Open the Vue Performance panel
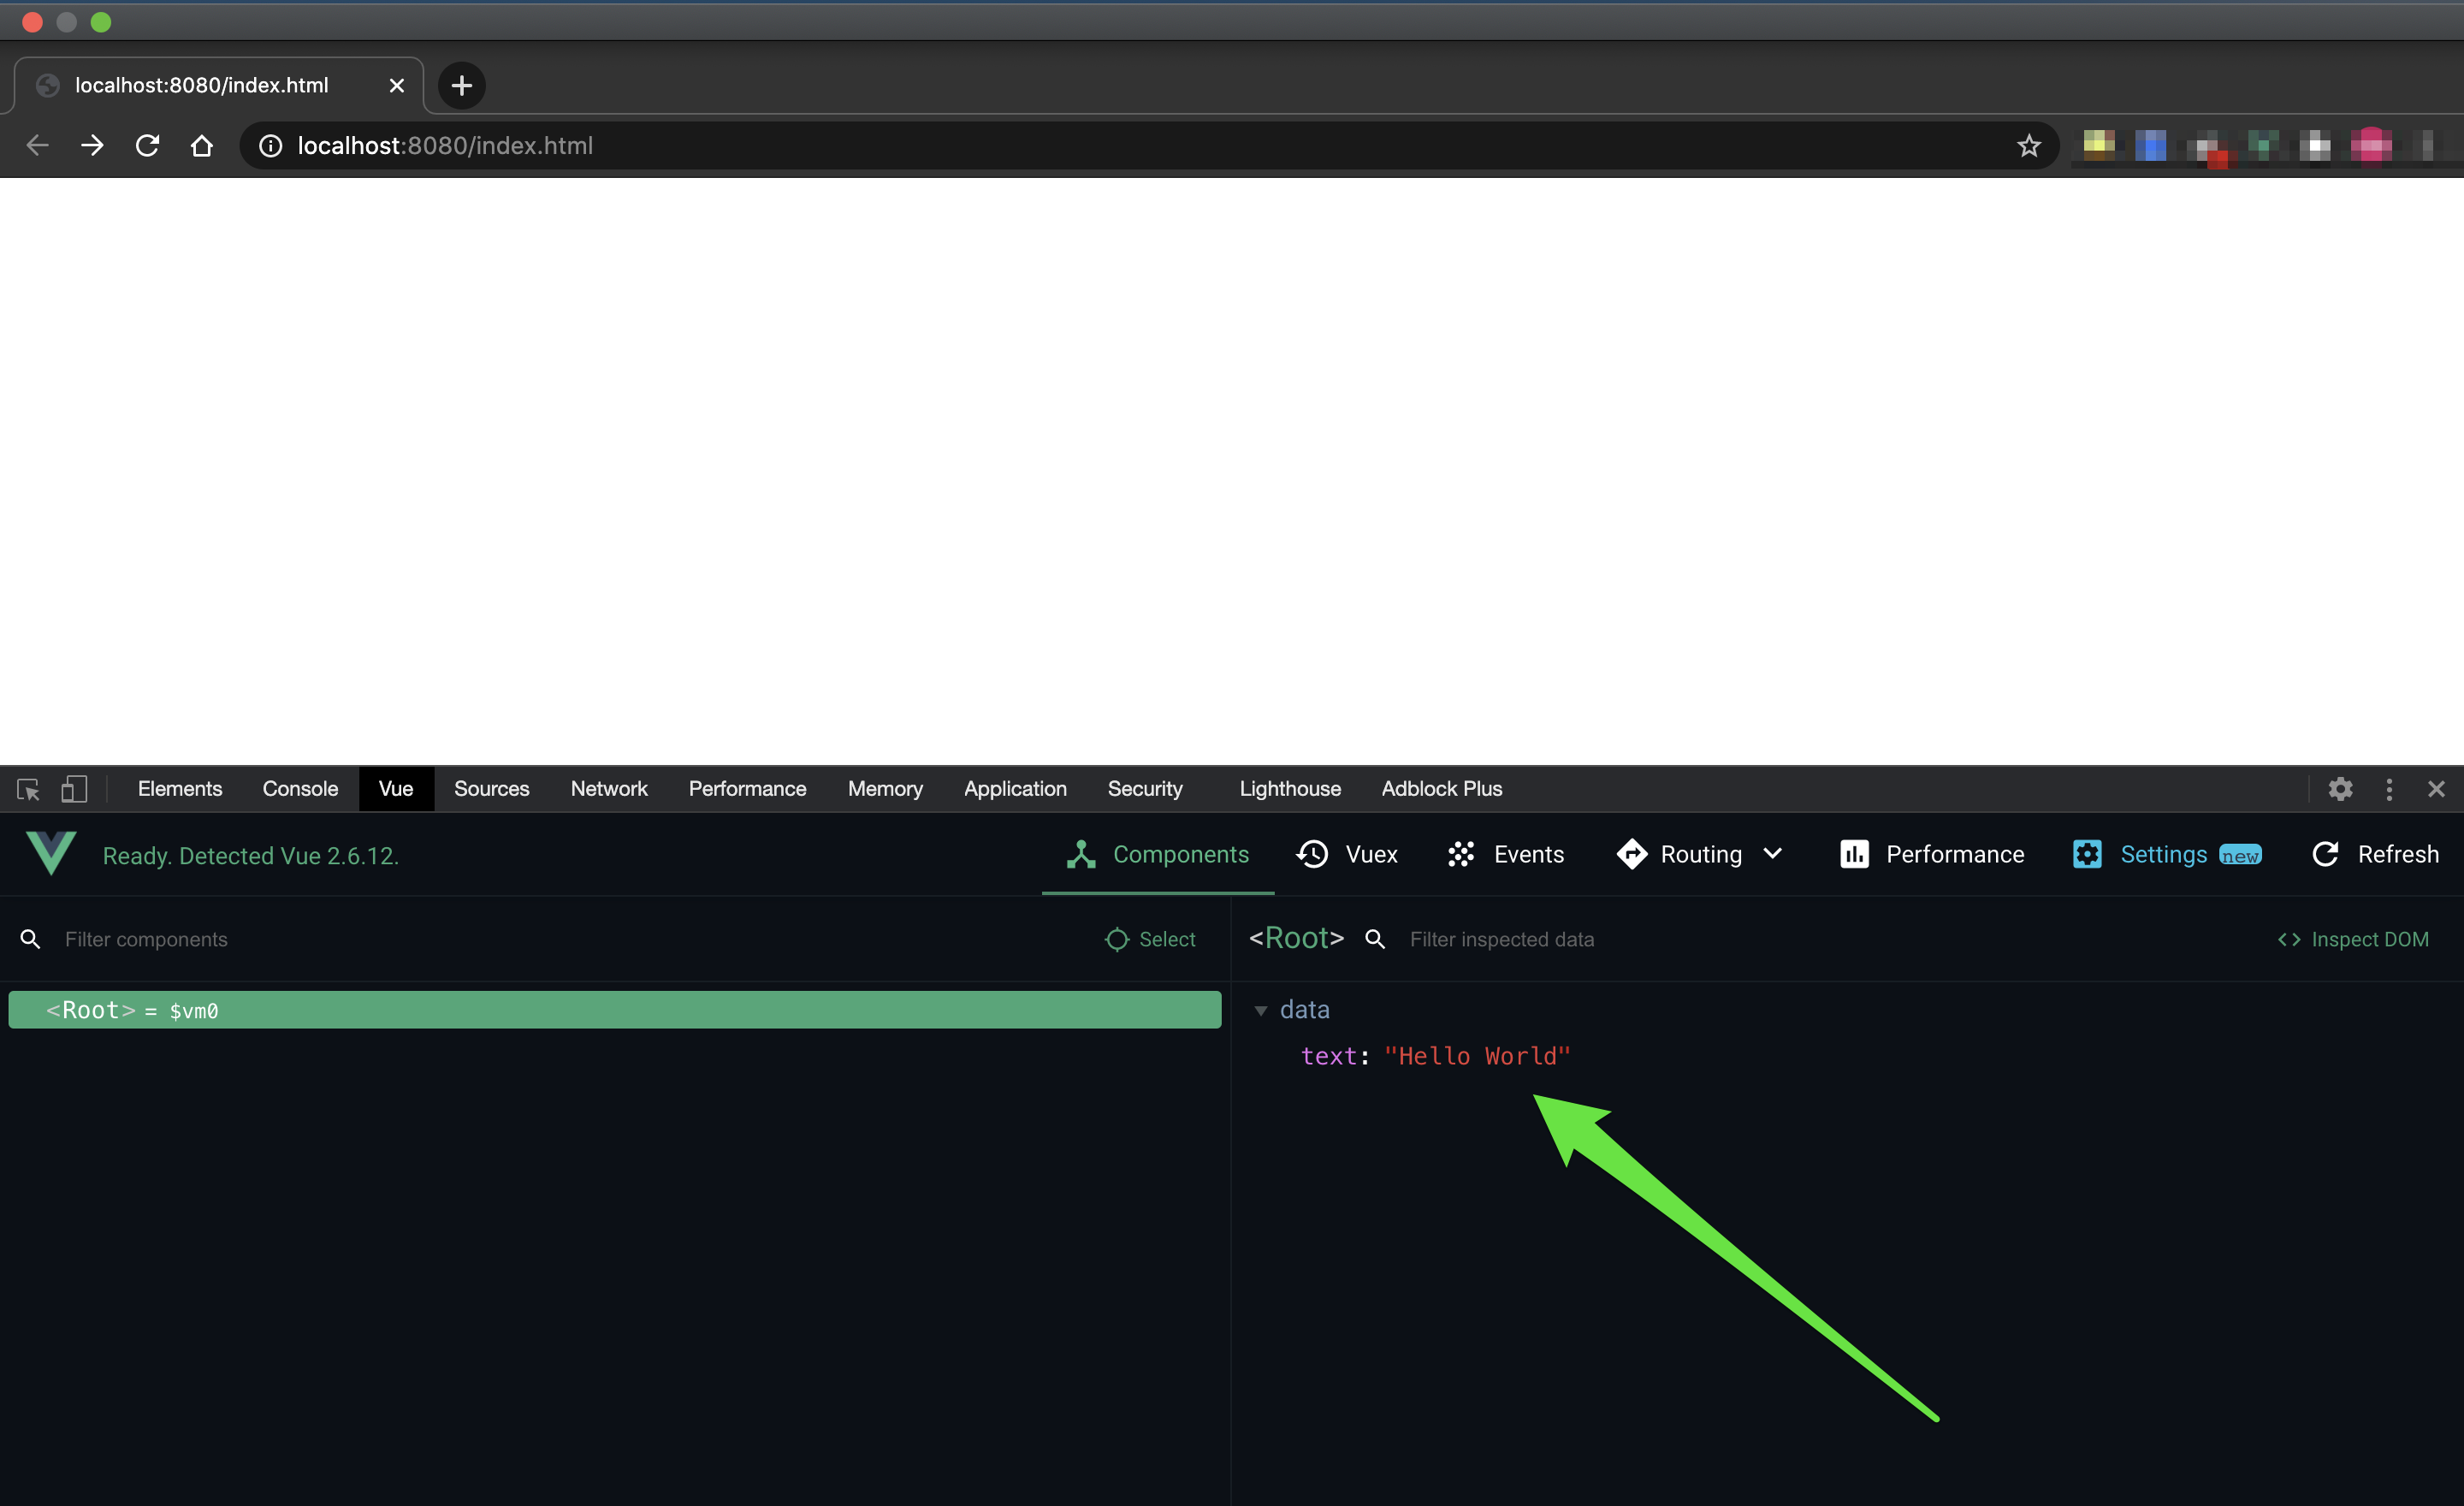The height and width of the screenshot is (1506, 2464). 1932,854
